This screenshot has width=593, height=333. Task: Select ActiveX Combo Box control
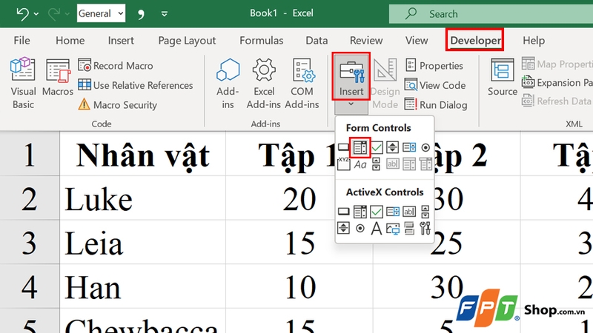click(x=360, y=212)
